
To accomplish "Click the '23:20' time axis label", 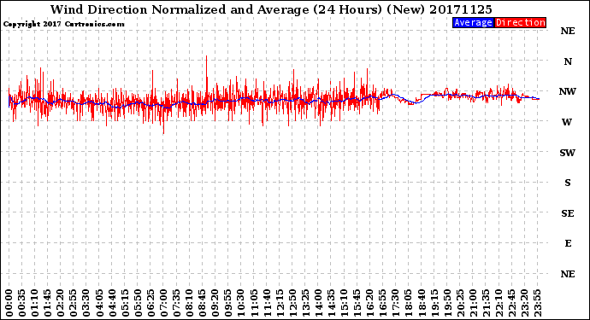I will coord(524,303).
